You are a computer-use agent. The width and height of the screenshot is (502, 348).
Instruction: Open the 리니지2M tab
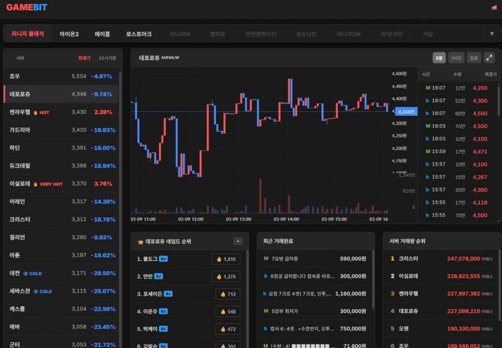pos(348,34)
